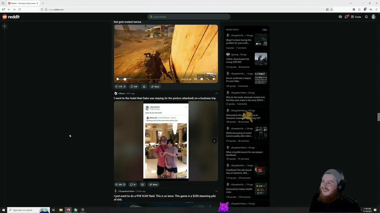Open video settings gear

[x=202, y=79]
